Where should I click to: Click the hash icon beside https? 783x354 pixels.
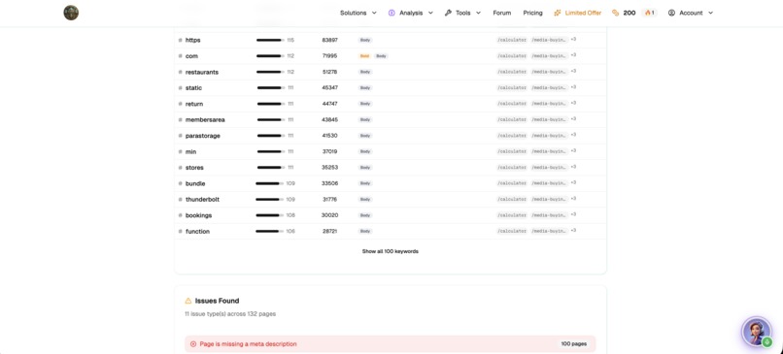pos(181,40)
